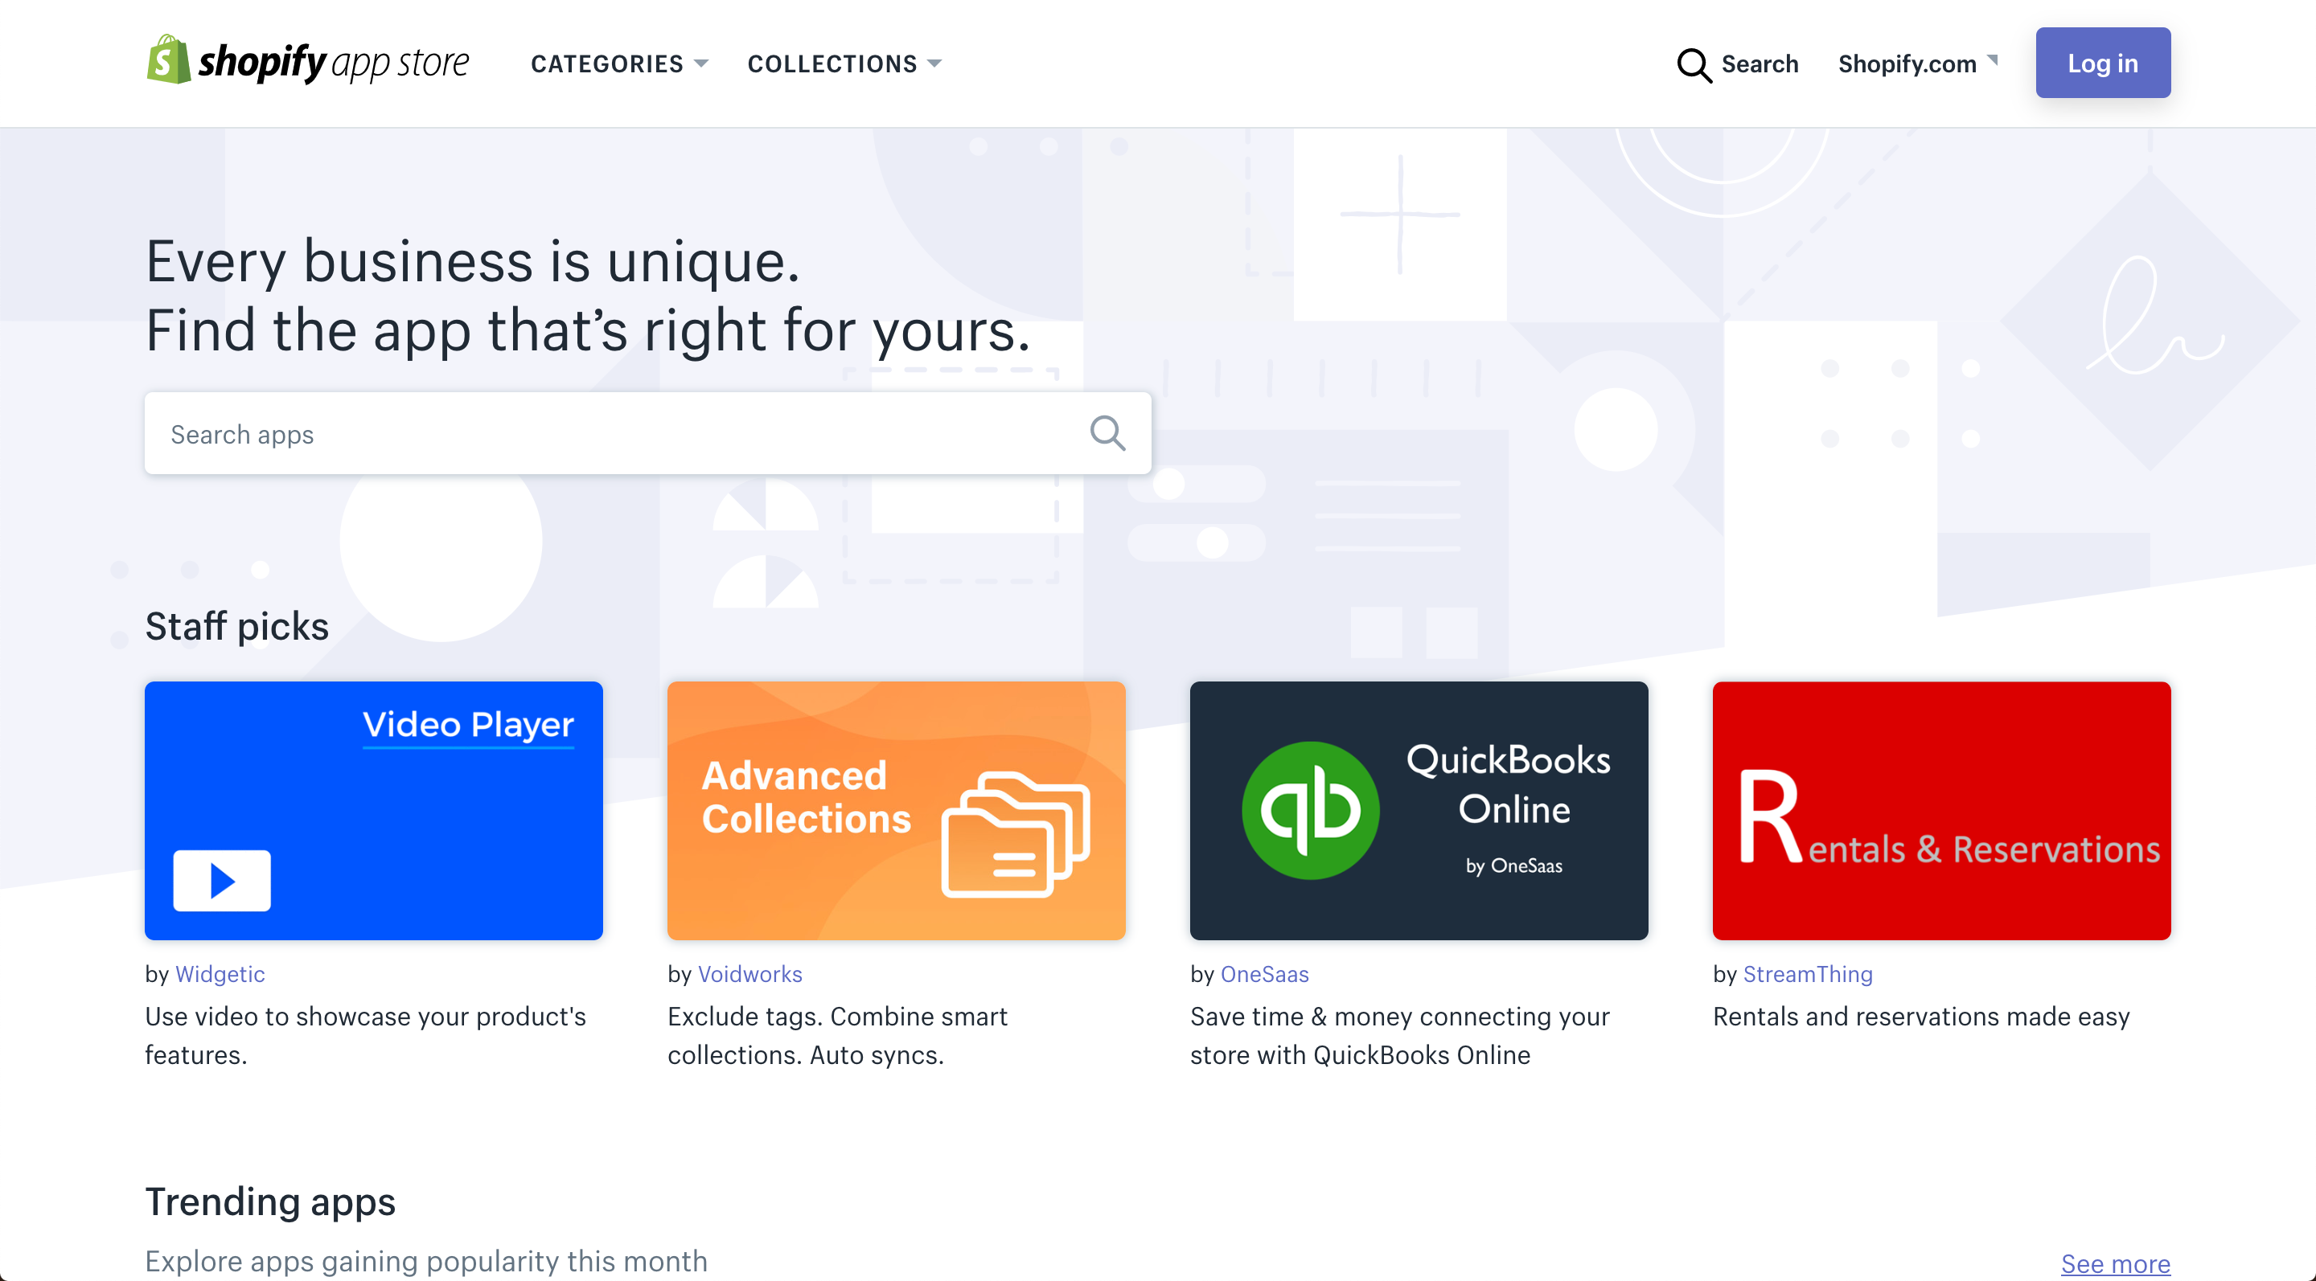The image size is (2316, 1281).
Task: Click the play button icon on Video Player card
Action: point(221,880)
